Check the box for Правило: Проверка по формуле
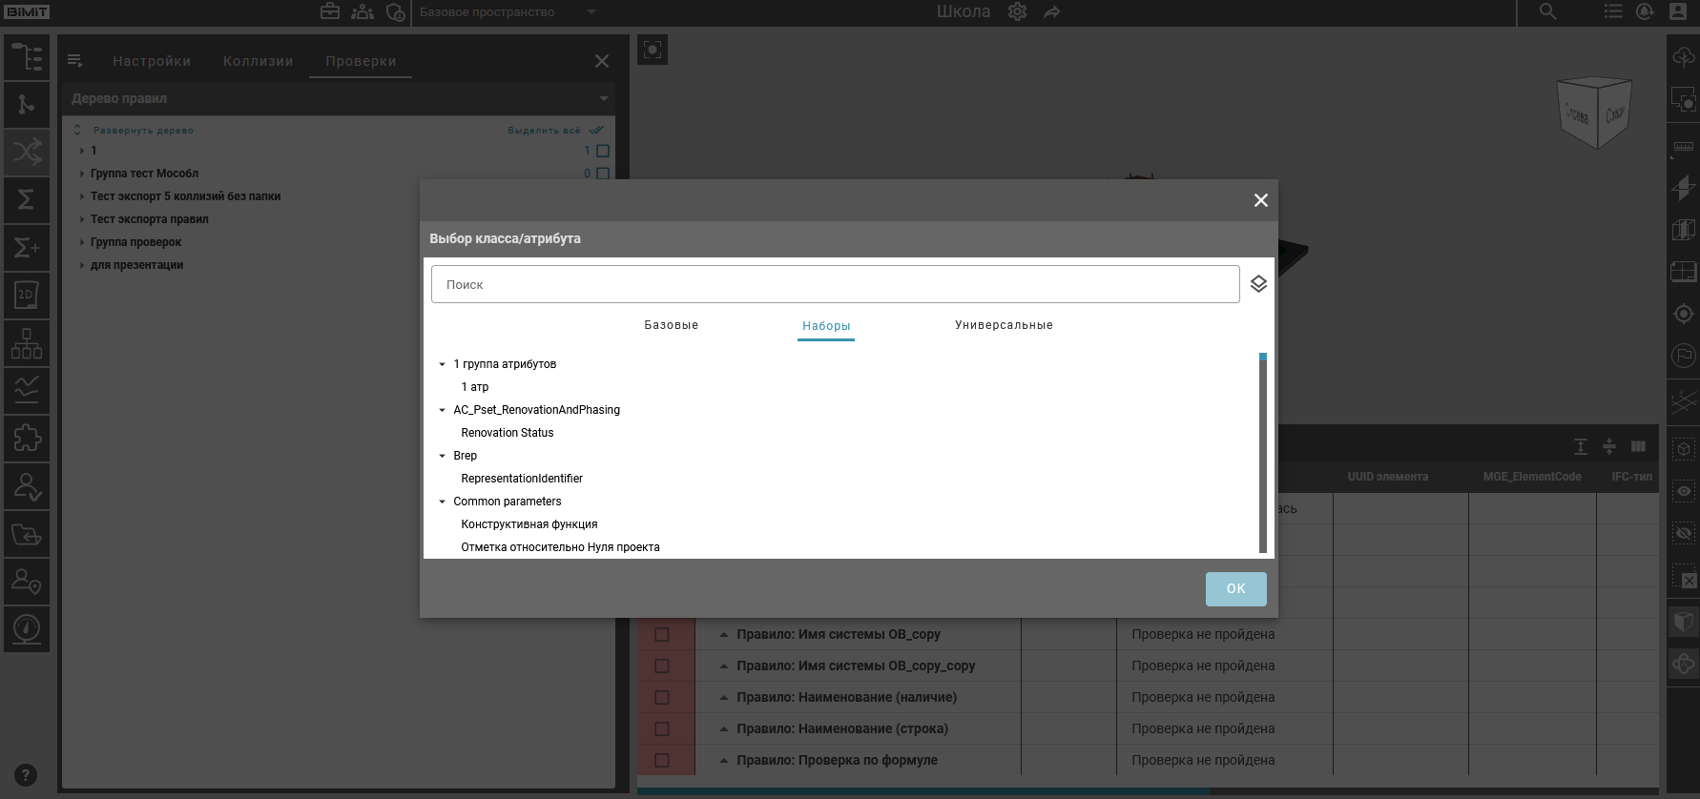Image resolution: width=1700 pixels, height=799 pixels. (661, 760)
